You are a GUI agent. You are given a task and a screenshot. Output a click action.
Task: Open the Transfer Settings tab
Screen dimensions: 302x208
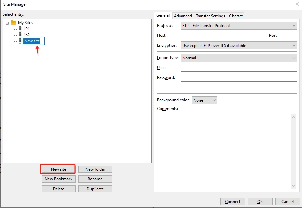(x=210, y=16)
